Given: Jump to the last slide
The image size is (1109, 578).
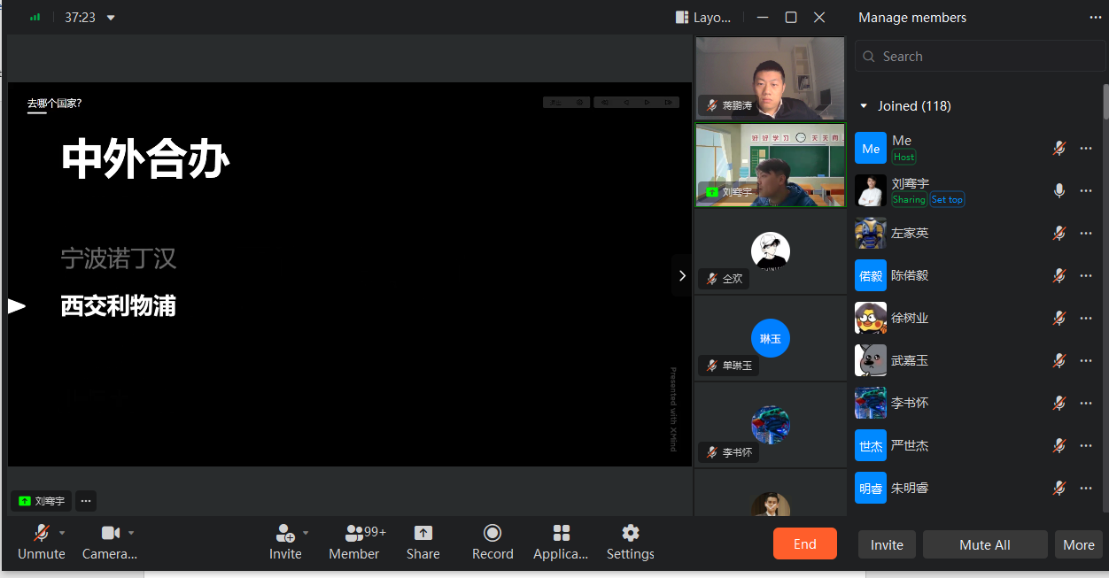Looking at the screenshot, I should (669, 103).
